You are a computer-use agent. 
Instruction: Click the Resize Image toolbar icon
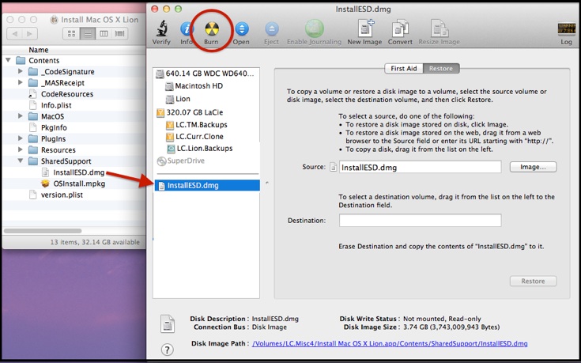click(440, 28)
